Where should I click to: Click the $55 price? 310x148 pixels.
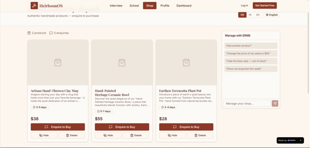(x=99, y=119)
